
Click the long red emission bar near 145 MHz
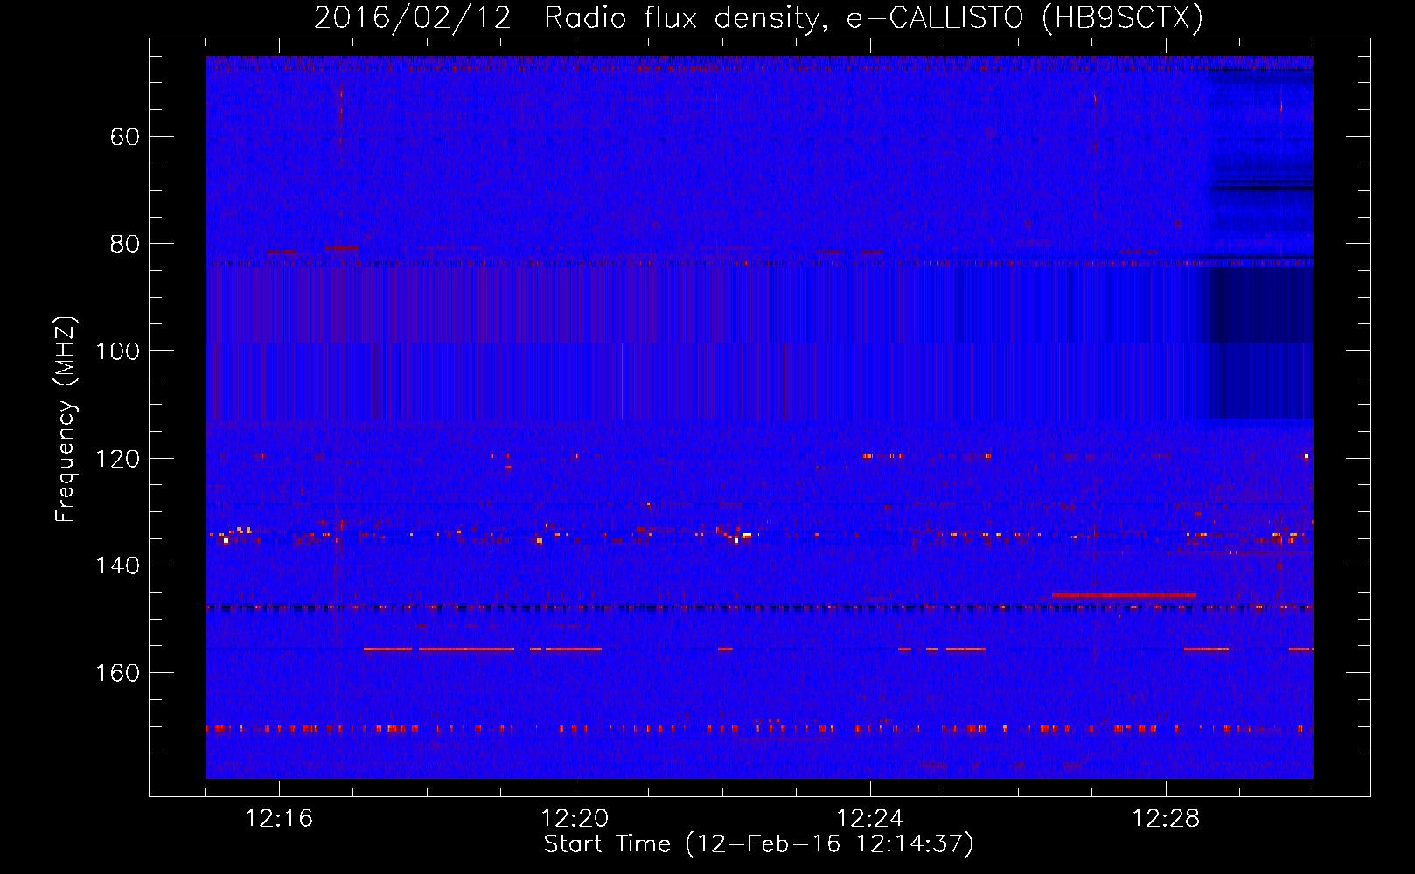click(x=1124, y=595)
